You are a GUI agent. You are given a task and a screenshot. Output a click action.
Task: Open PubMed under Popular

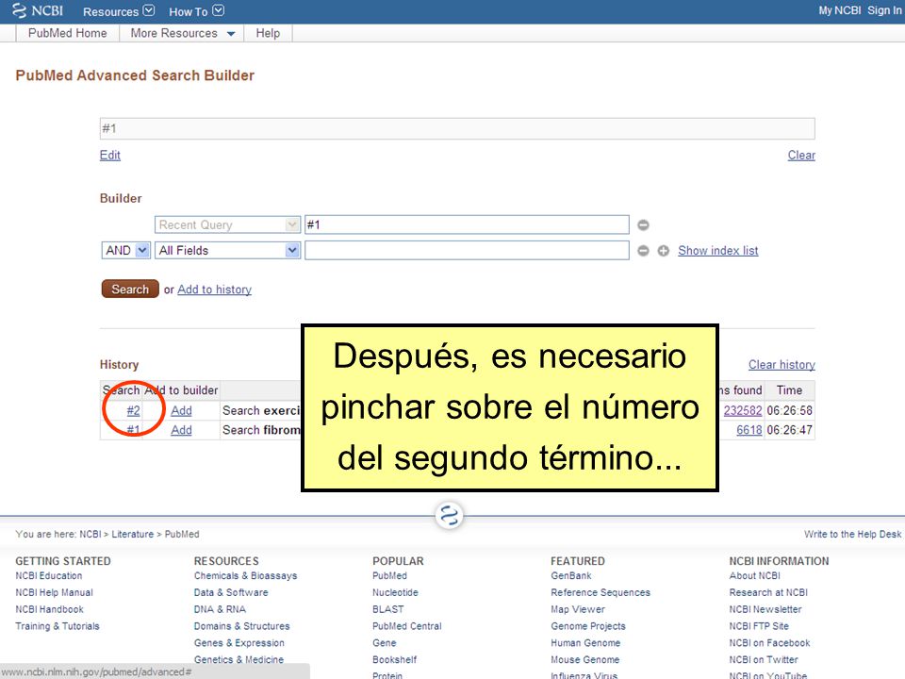tap(389, 575)
